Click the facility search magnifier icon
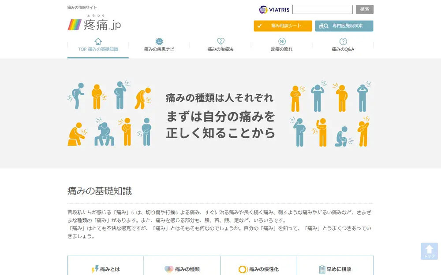The height and width of the screenshot is (275, 441). (324, 26)
